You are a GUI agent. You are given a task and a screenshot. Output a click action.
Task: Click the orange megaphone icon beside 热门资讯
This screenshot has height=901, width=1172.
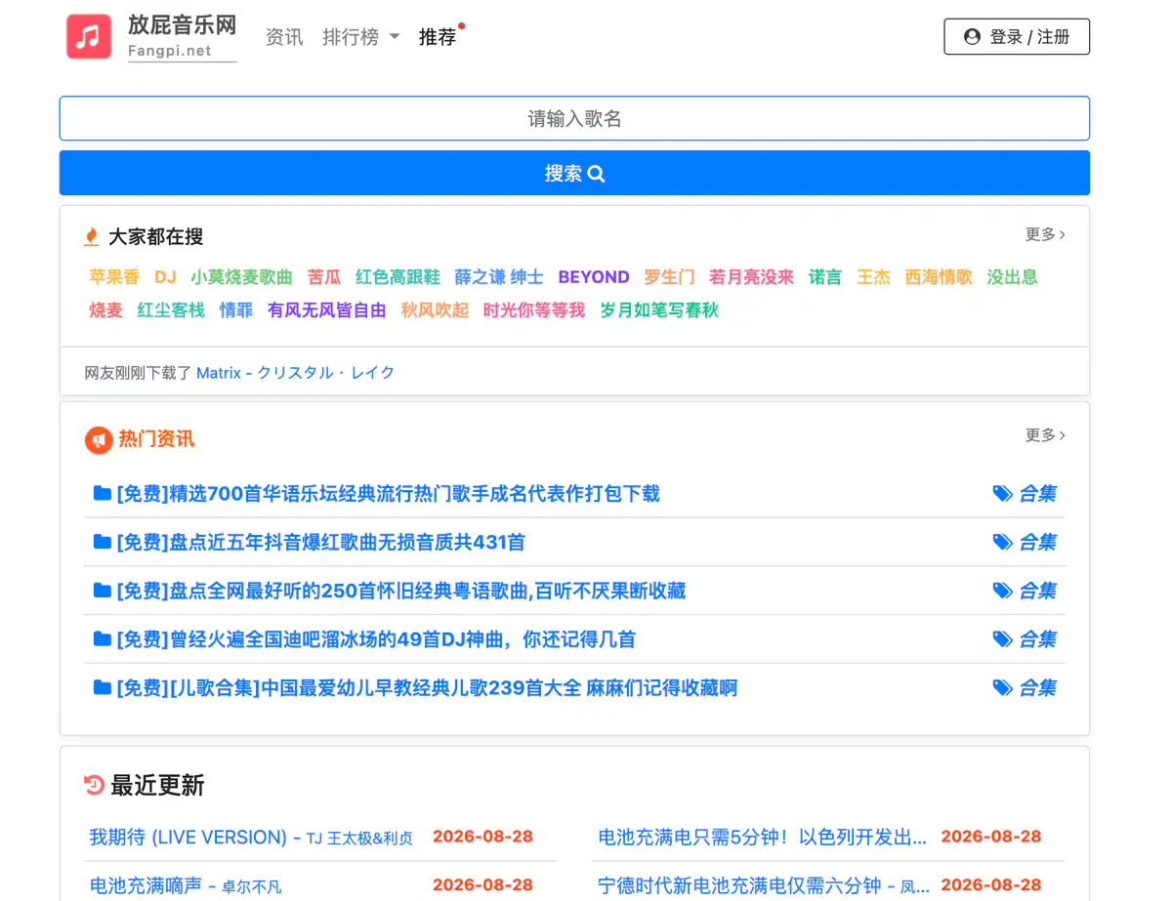[x=99, y=440]
